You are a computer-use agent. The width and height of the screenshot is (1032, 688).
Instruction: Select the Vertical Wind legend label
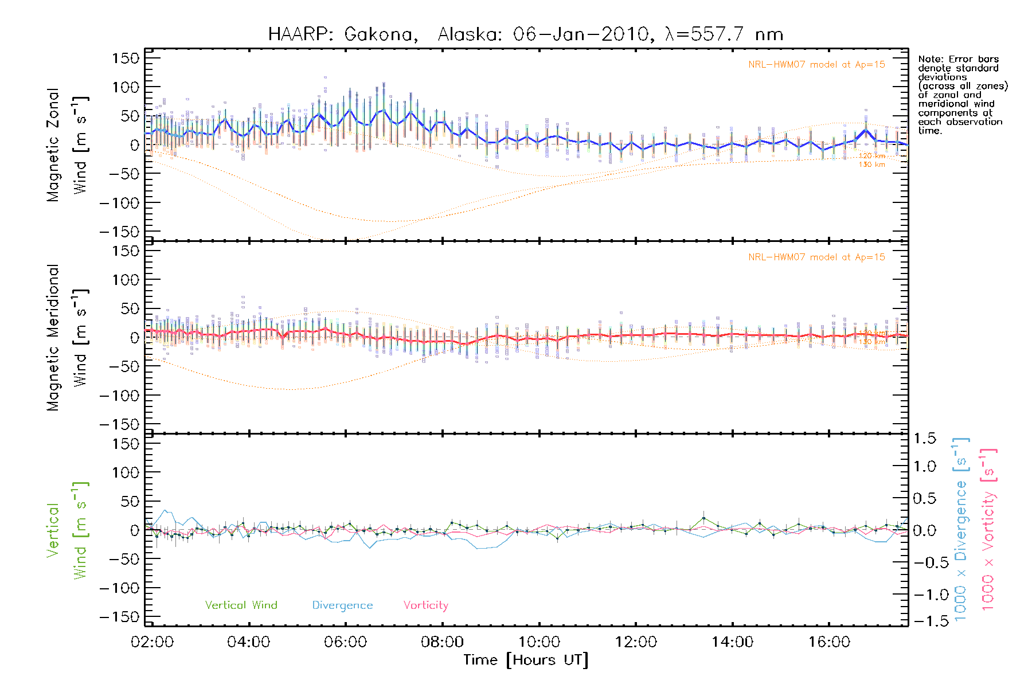[241, 605]
